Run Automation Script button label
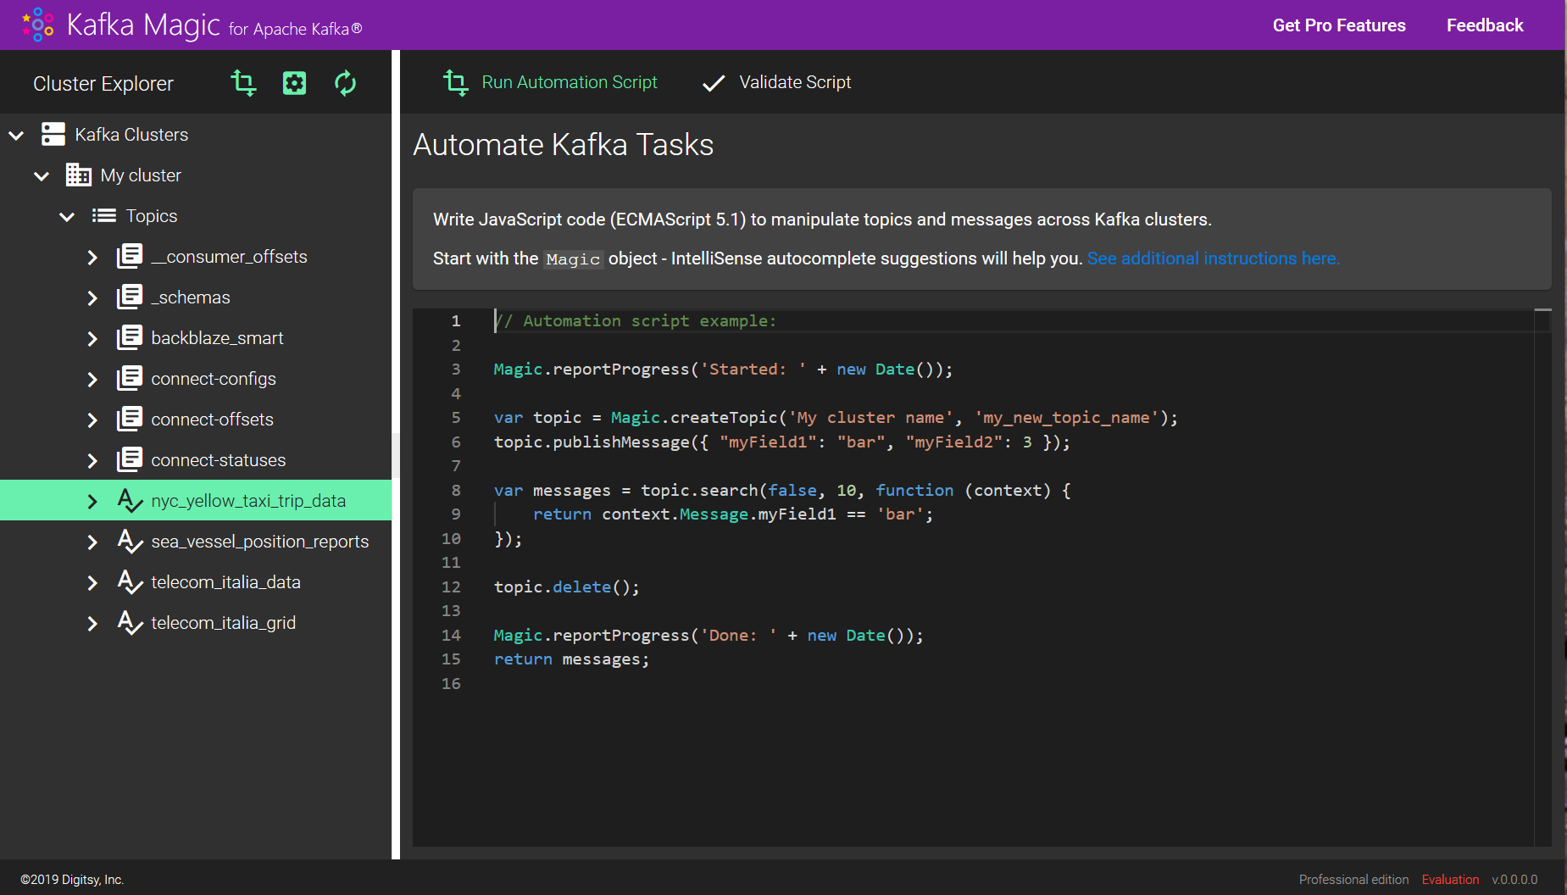The width and height of the screenshot is (1567, 895). 570,82
